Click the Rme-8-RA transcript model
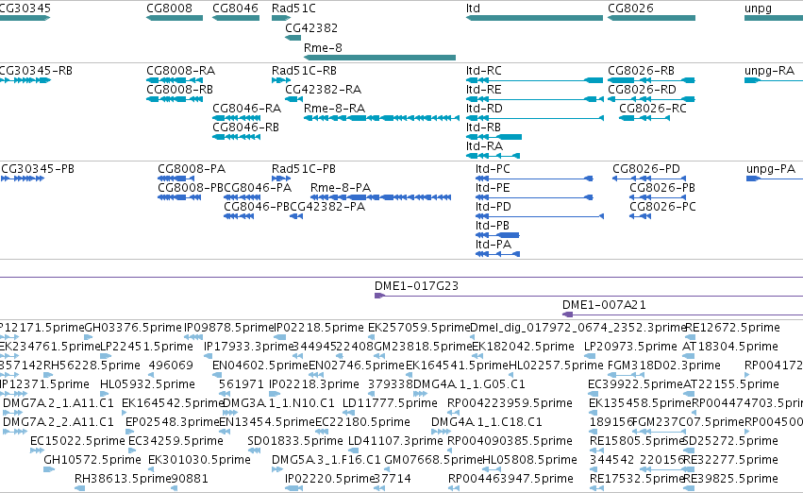The image size is (803, 493). (381, 118)
